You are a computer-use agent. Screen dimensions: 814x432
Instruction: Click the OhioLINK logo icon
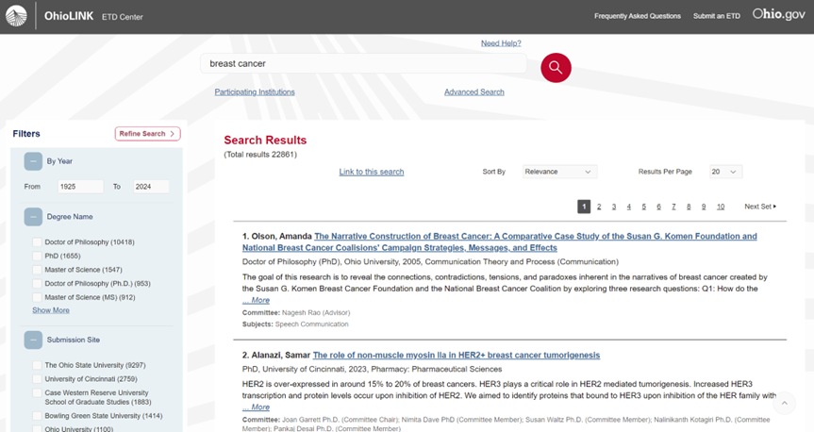[x=16, y=16]
